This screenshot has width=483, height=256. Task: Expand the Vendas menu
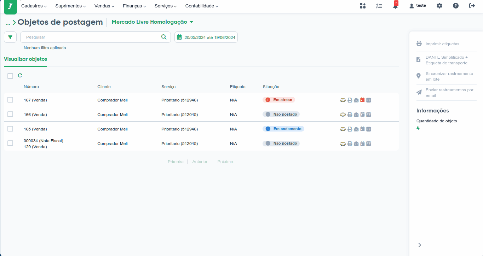pyautogui.click(x=104, y=6)
